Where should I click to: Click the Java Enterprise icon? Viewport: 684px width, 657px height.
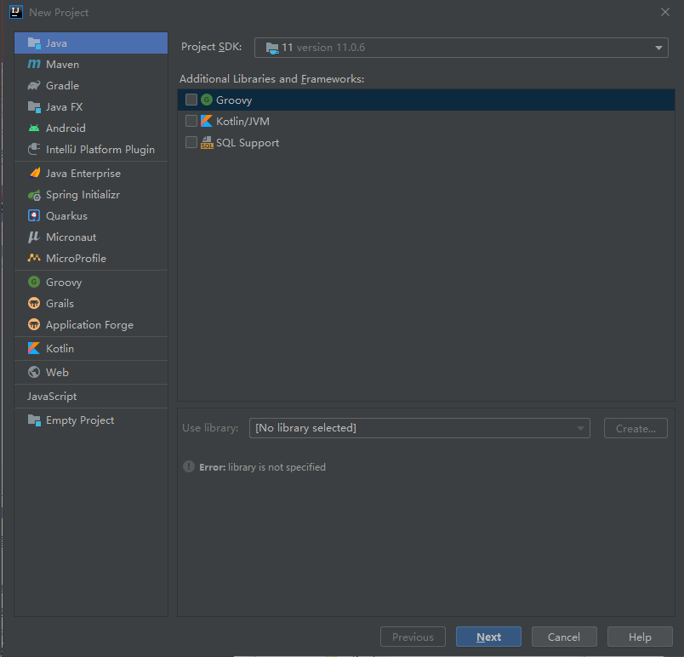[x=35, y=173]
